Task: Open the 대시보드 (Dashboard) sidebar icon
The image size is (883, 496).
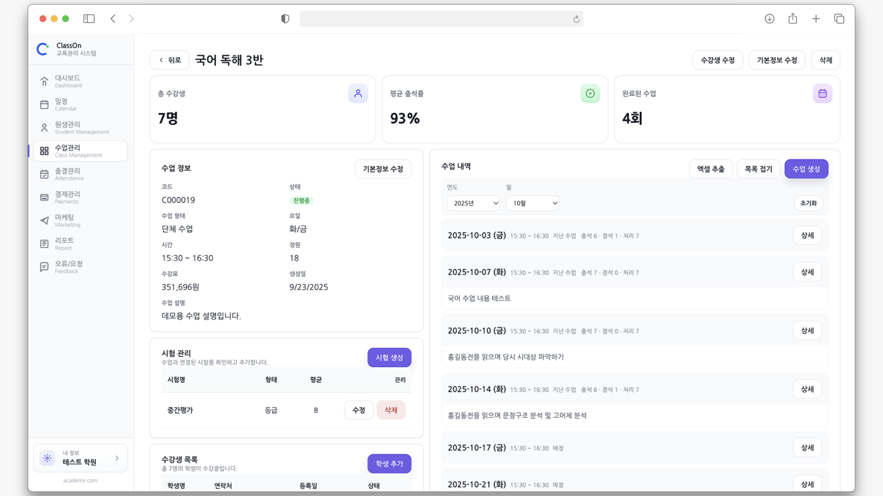Action: pos(44,81)
